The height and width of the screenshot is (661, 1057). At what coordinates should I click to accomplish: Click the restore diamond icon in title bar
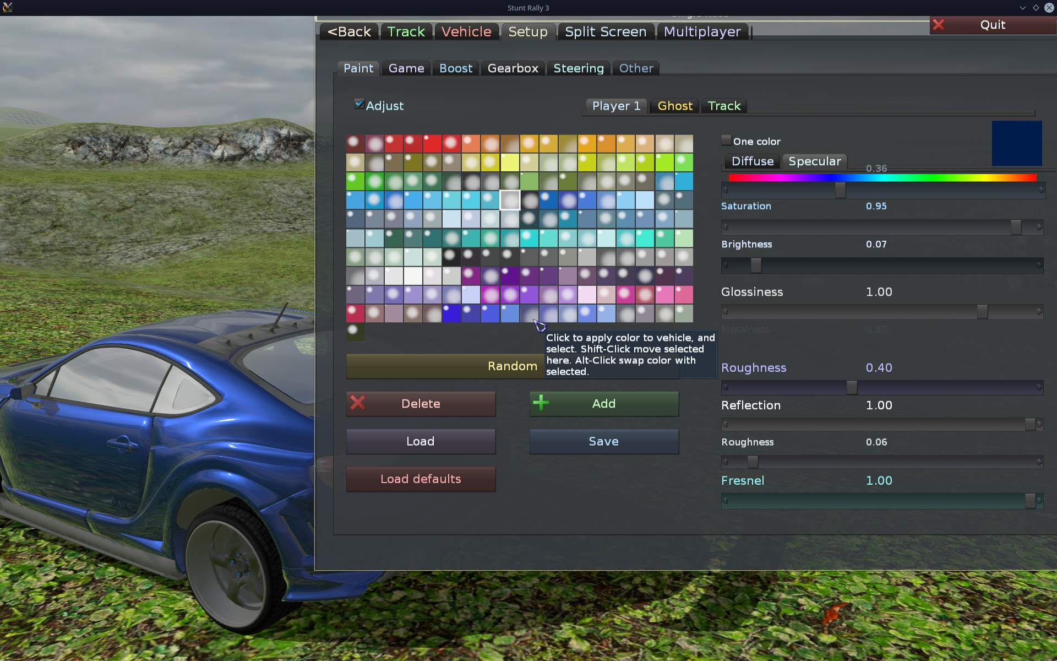pos(1036,8)
